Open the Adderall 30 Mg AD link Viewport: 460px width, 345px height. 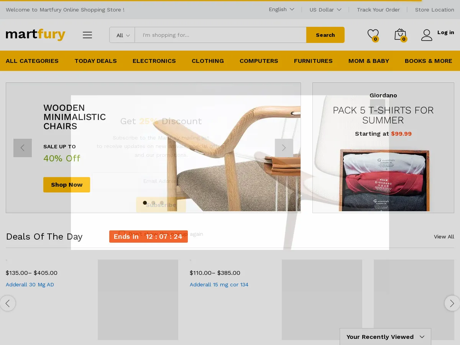[30, 284]
